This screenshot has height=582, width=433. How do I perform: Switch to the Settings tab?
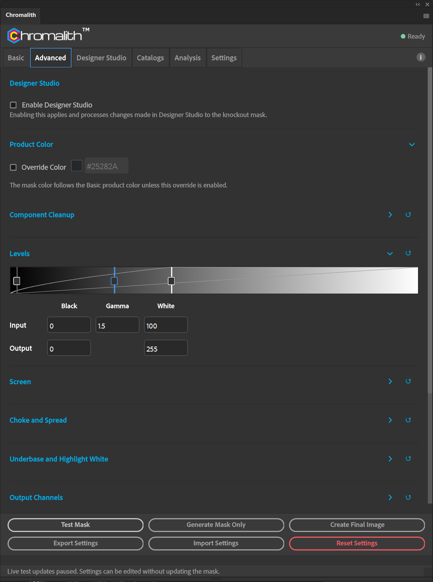point(224,58)
